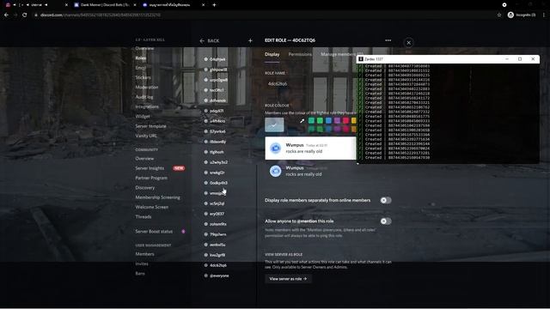Image resolution: width=550 pixels, height=309 pixels.
Task: Go back in the browser
Action: tap(6, 15)
